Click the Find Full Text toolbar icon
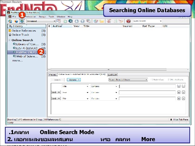The height and width of the screenshot is (146, 195). (88, 21)
